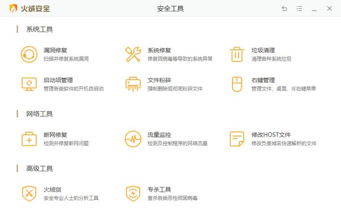
Task: Click the 专杀工具 title text
Action: click(x=159, y=189)
